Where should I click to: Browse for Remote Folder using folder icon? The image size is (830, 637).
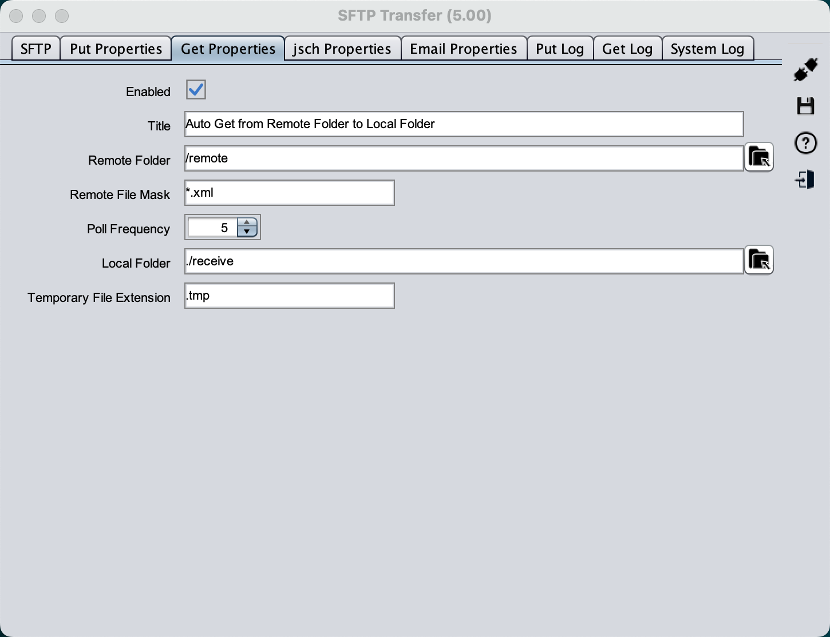coord(759,157)
